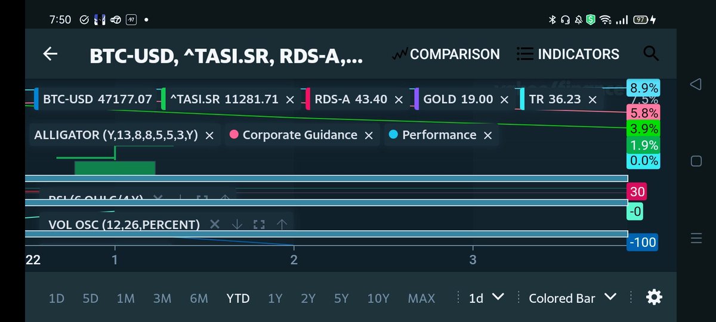Tap the green dollar app icon

(x=591, y=20)
